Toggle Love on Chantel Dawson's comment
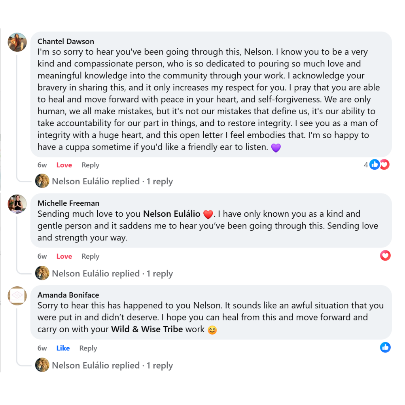 [x=64, y=165]
